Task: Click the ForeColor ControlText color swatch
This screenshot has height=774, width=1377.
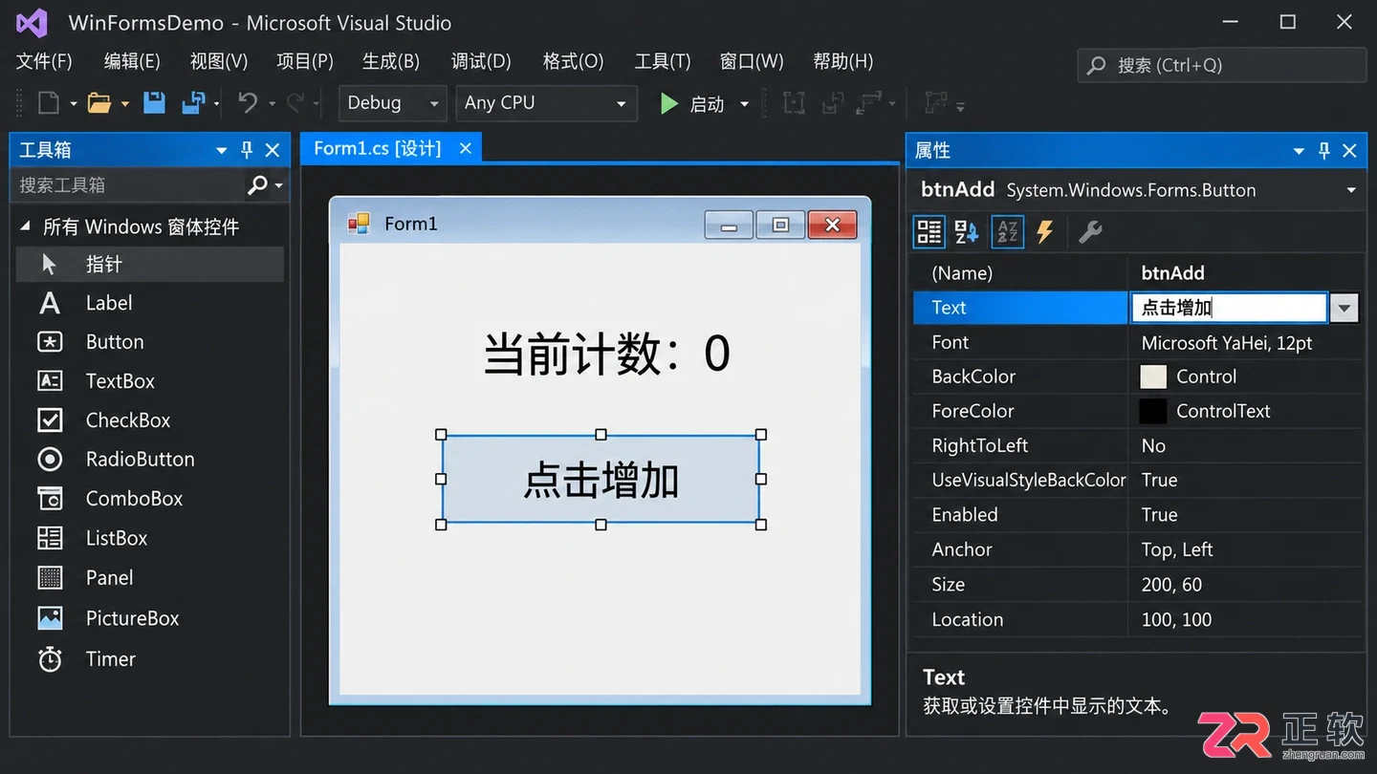Action: [1153, 411]
